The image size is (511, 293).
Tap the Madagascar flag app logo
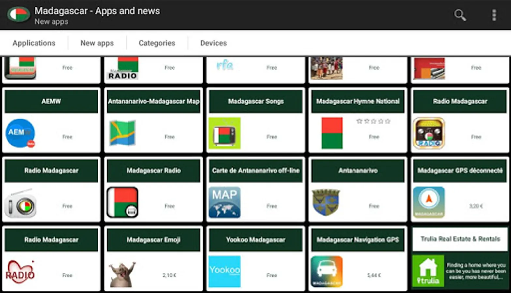19,15
